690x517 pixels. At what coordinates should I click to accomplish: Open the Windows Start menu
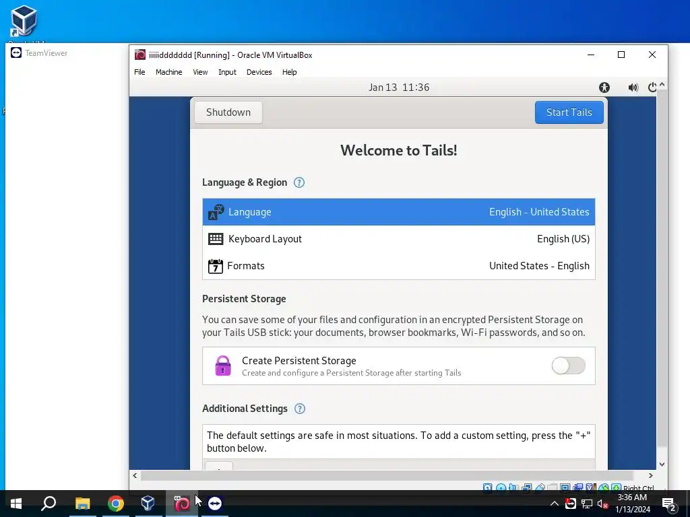click(16, 504)
